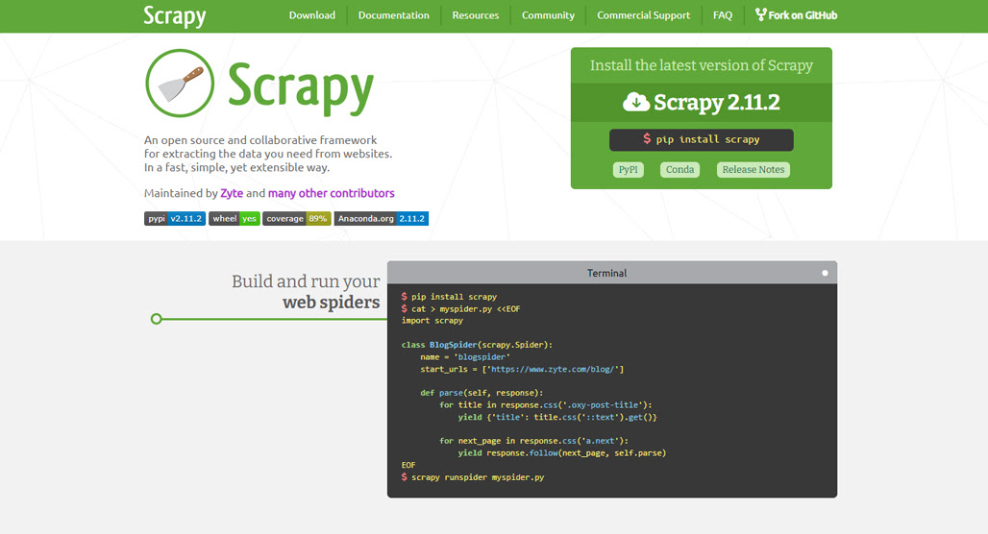Click the 'import scrapy' line in the terminal
988x534 pixels.
click(x=432, y=321)
